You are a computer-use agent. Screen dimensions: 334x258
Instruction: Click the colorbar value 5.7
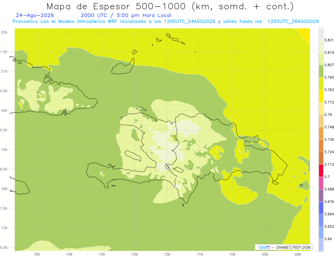(327, 177)
